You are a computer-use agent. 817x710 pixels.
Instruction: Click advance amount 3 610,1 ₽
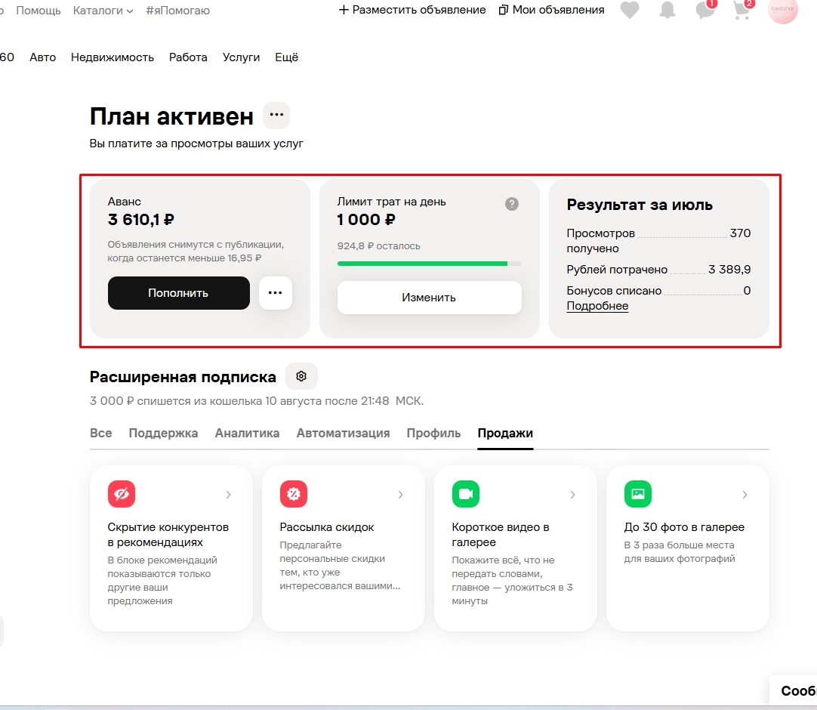click(140, 220)
